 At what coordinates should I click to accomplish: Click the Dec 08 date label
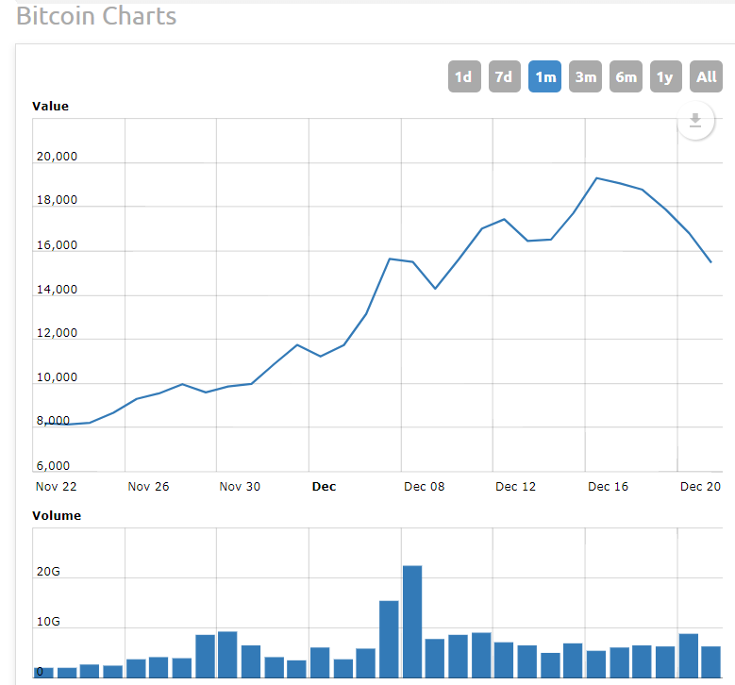424,487
